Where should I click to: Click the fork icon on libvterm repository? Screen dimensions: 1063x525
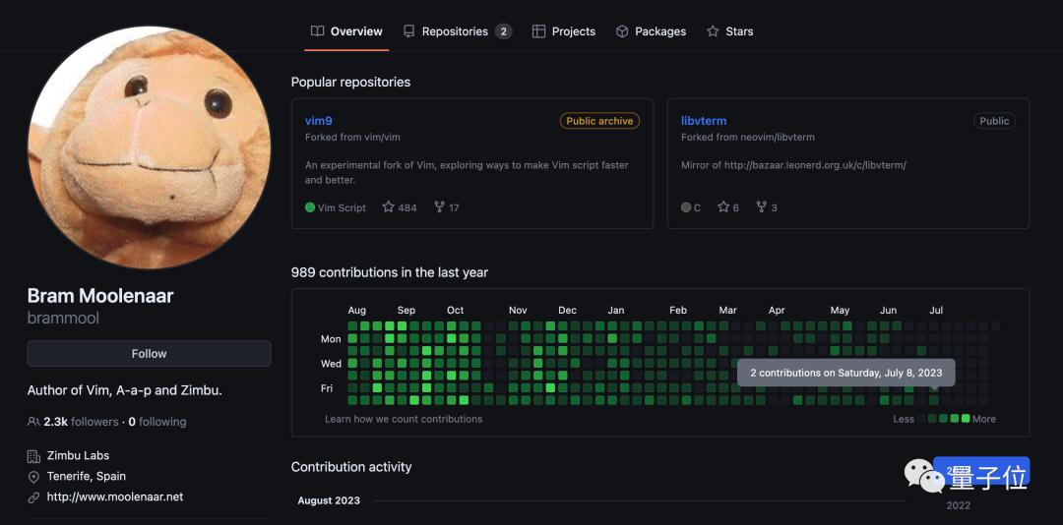761,207
